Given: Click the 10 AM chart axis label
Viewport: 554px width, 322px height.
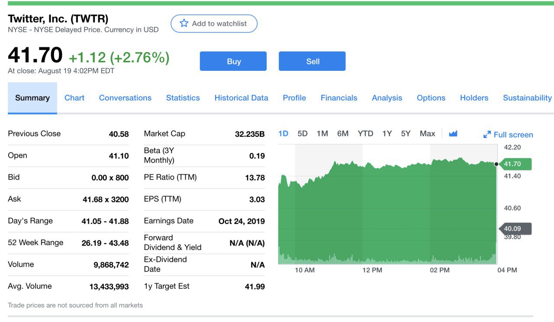Looking at the screenshot, I should [305, 270].
